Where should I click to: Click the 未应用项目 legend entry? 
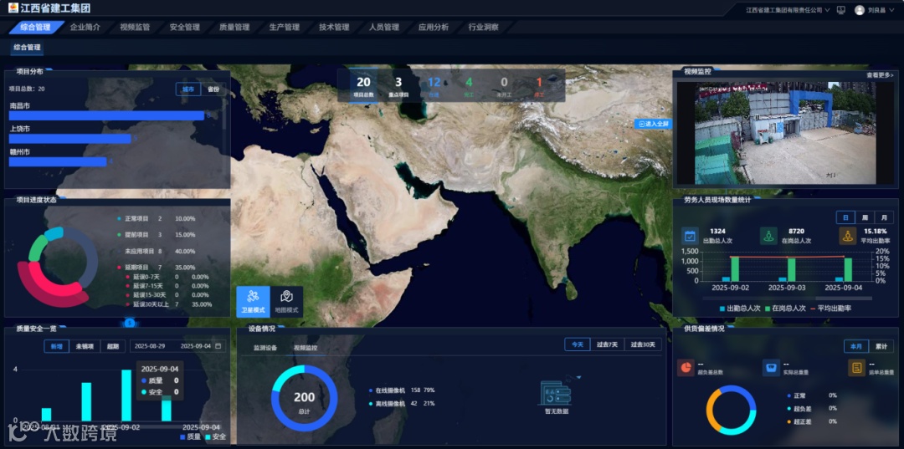(x=156, y=252)
